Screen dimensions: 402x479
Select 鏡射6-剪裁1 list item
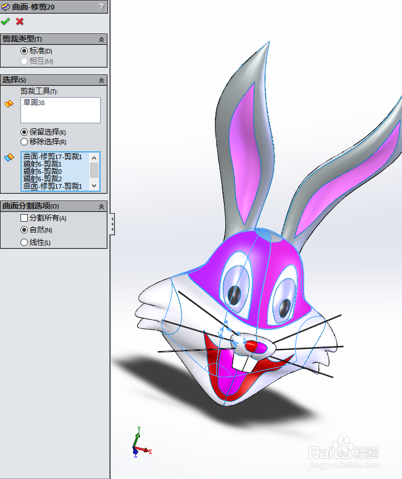coord(43,164)
